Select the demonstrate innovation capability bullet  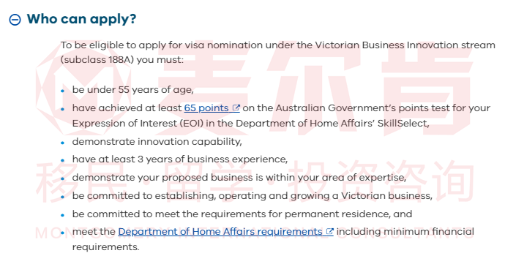[157, 142]
